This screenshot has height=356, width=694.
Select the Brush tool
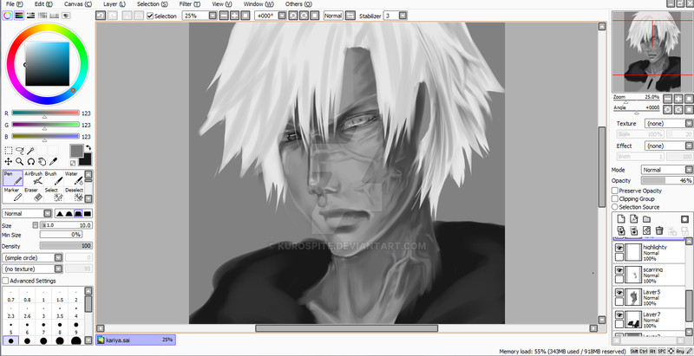(54, 178)
